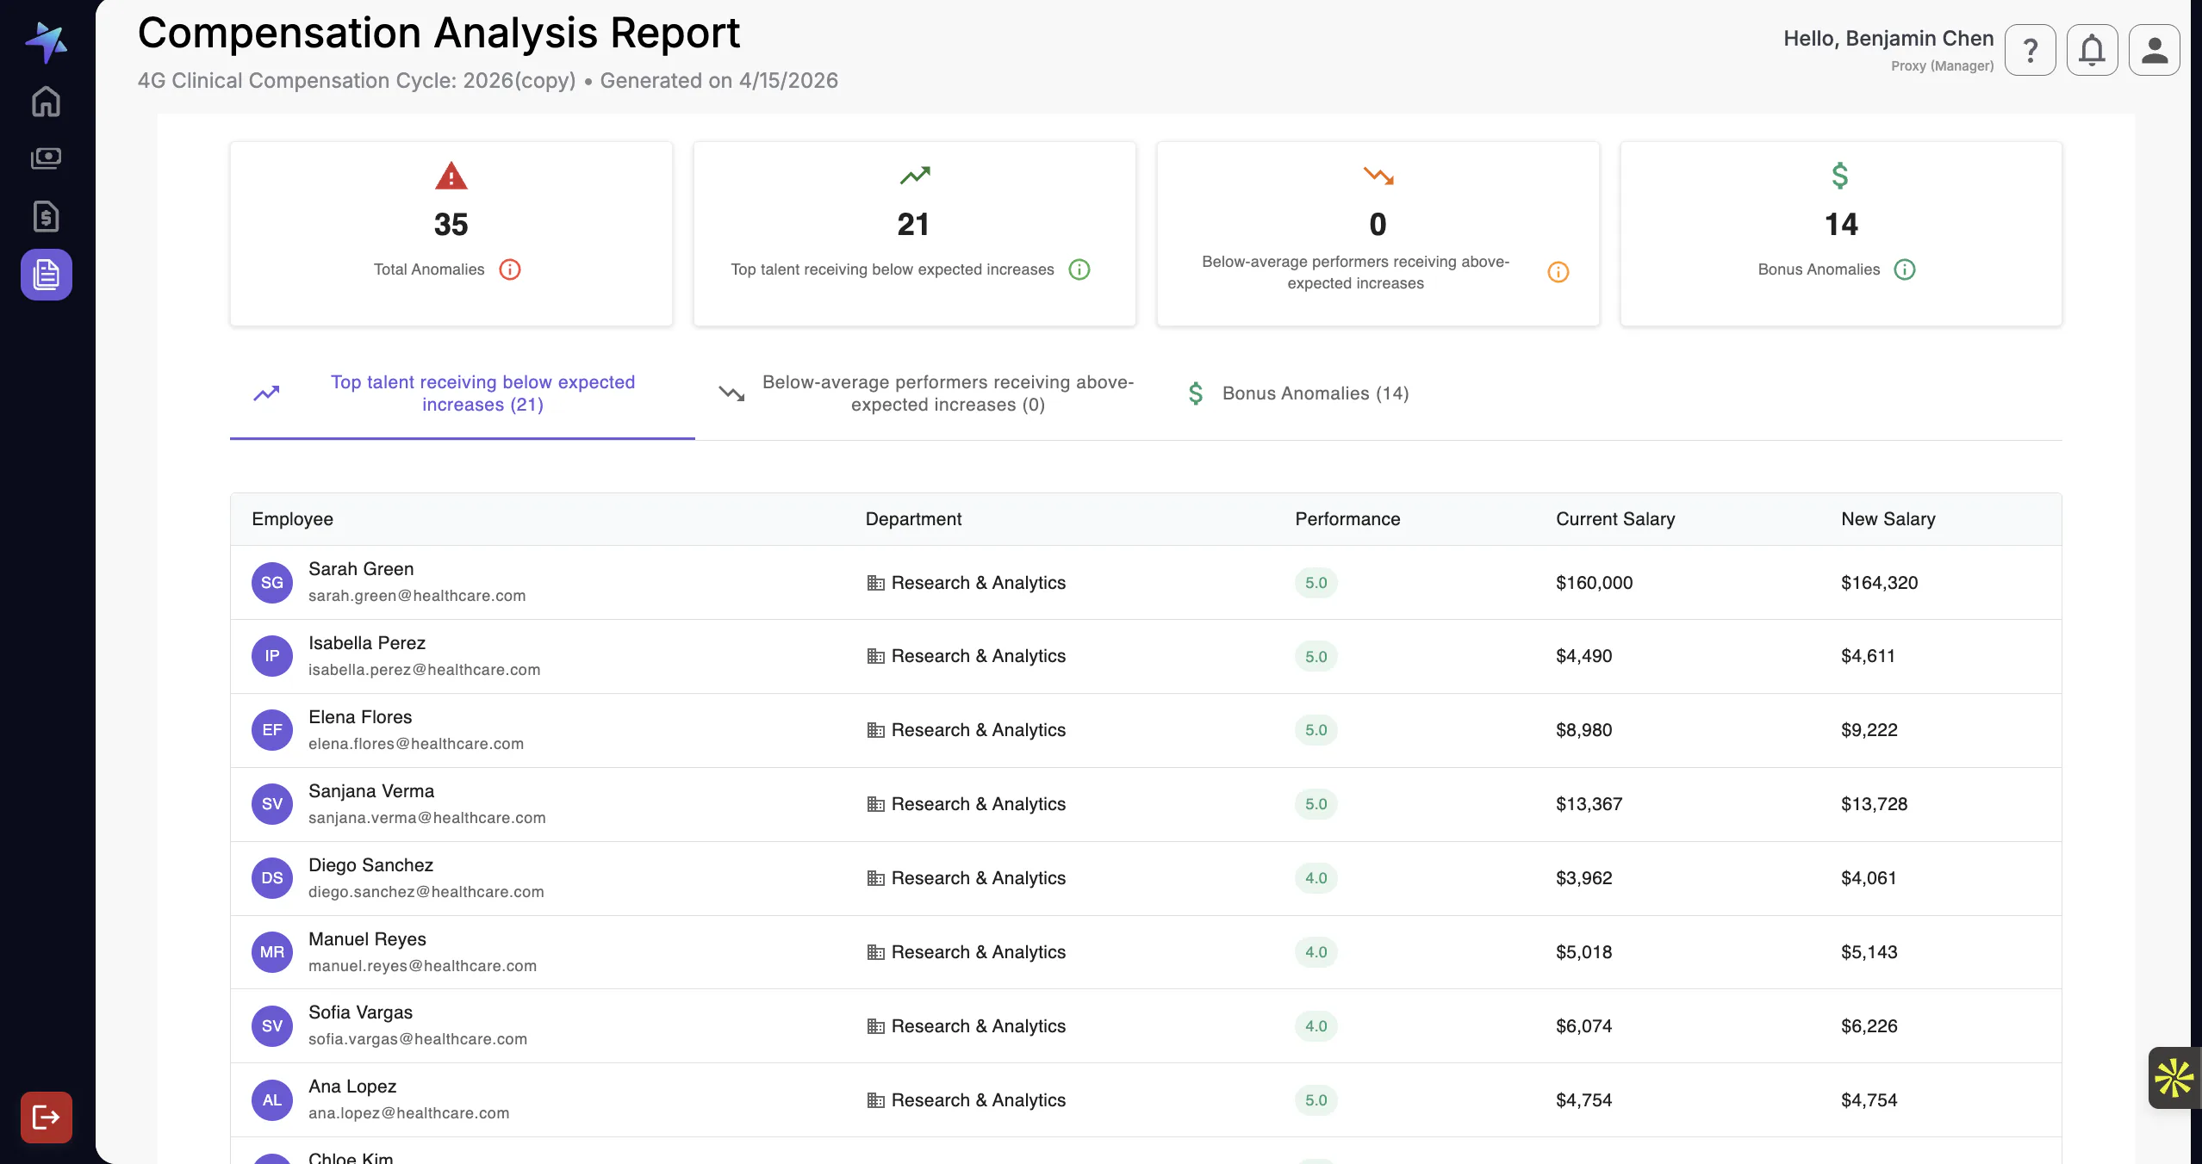Click Hello, Benjamin Chen greeting text
Viewport: 2202px width, 1164px height.
pos(1888,39)
